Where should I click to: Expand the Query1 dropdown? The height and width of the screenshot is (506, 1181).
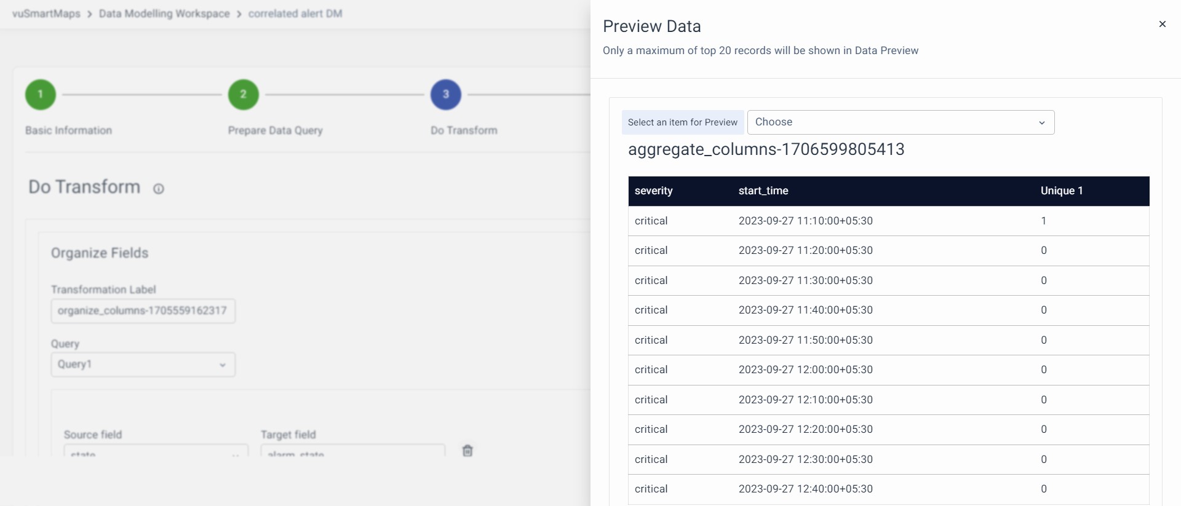143,365
